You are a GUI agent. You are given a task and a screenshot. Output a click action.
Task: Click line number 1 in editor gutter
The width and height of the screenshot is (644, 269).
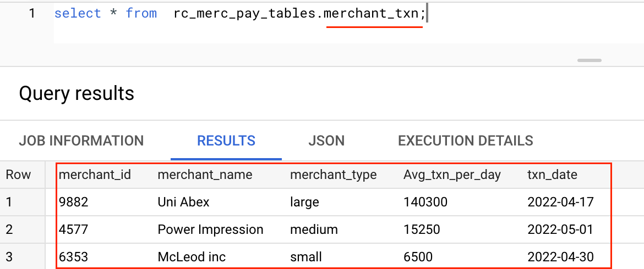tap(32, 14)
